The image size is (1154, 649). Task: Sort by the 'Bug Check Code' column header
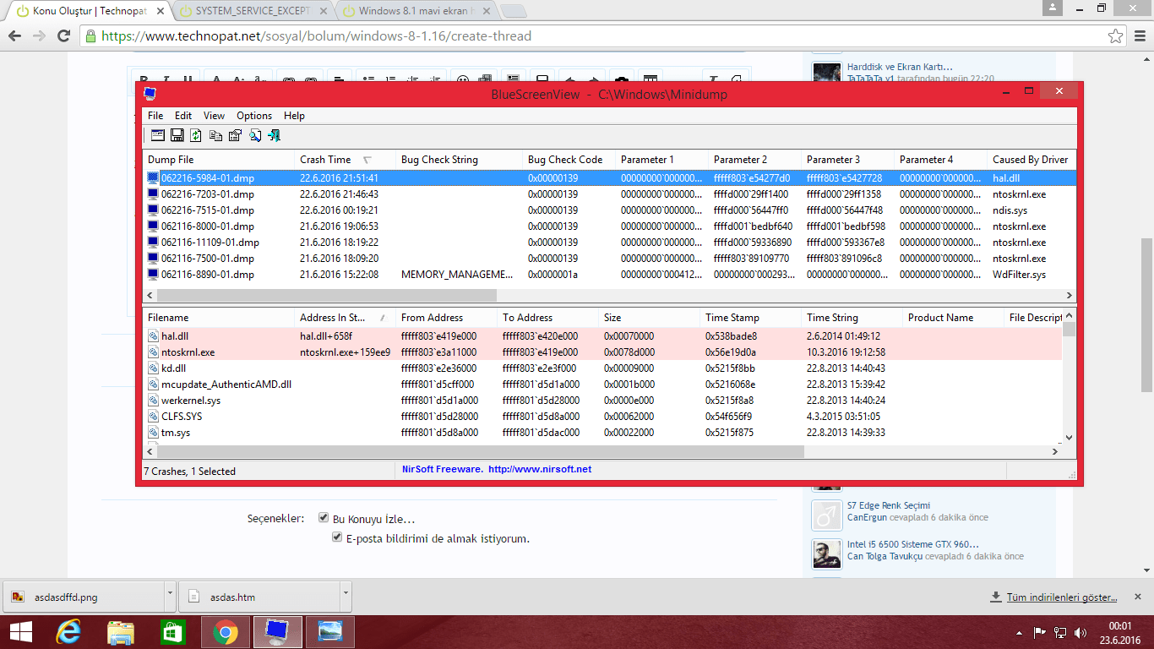[x=569, y=160]
